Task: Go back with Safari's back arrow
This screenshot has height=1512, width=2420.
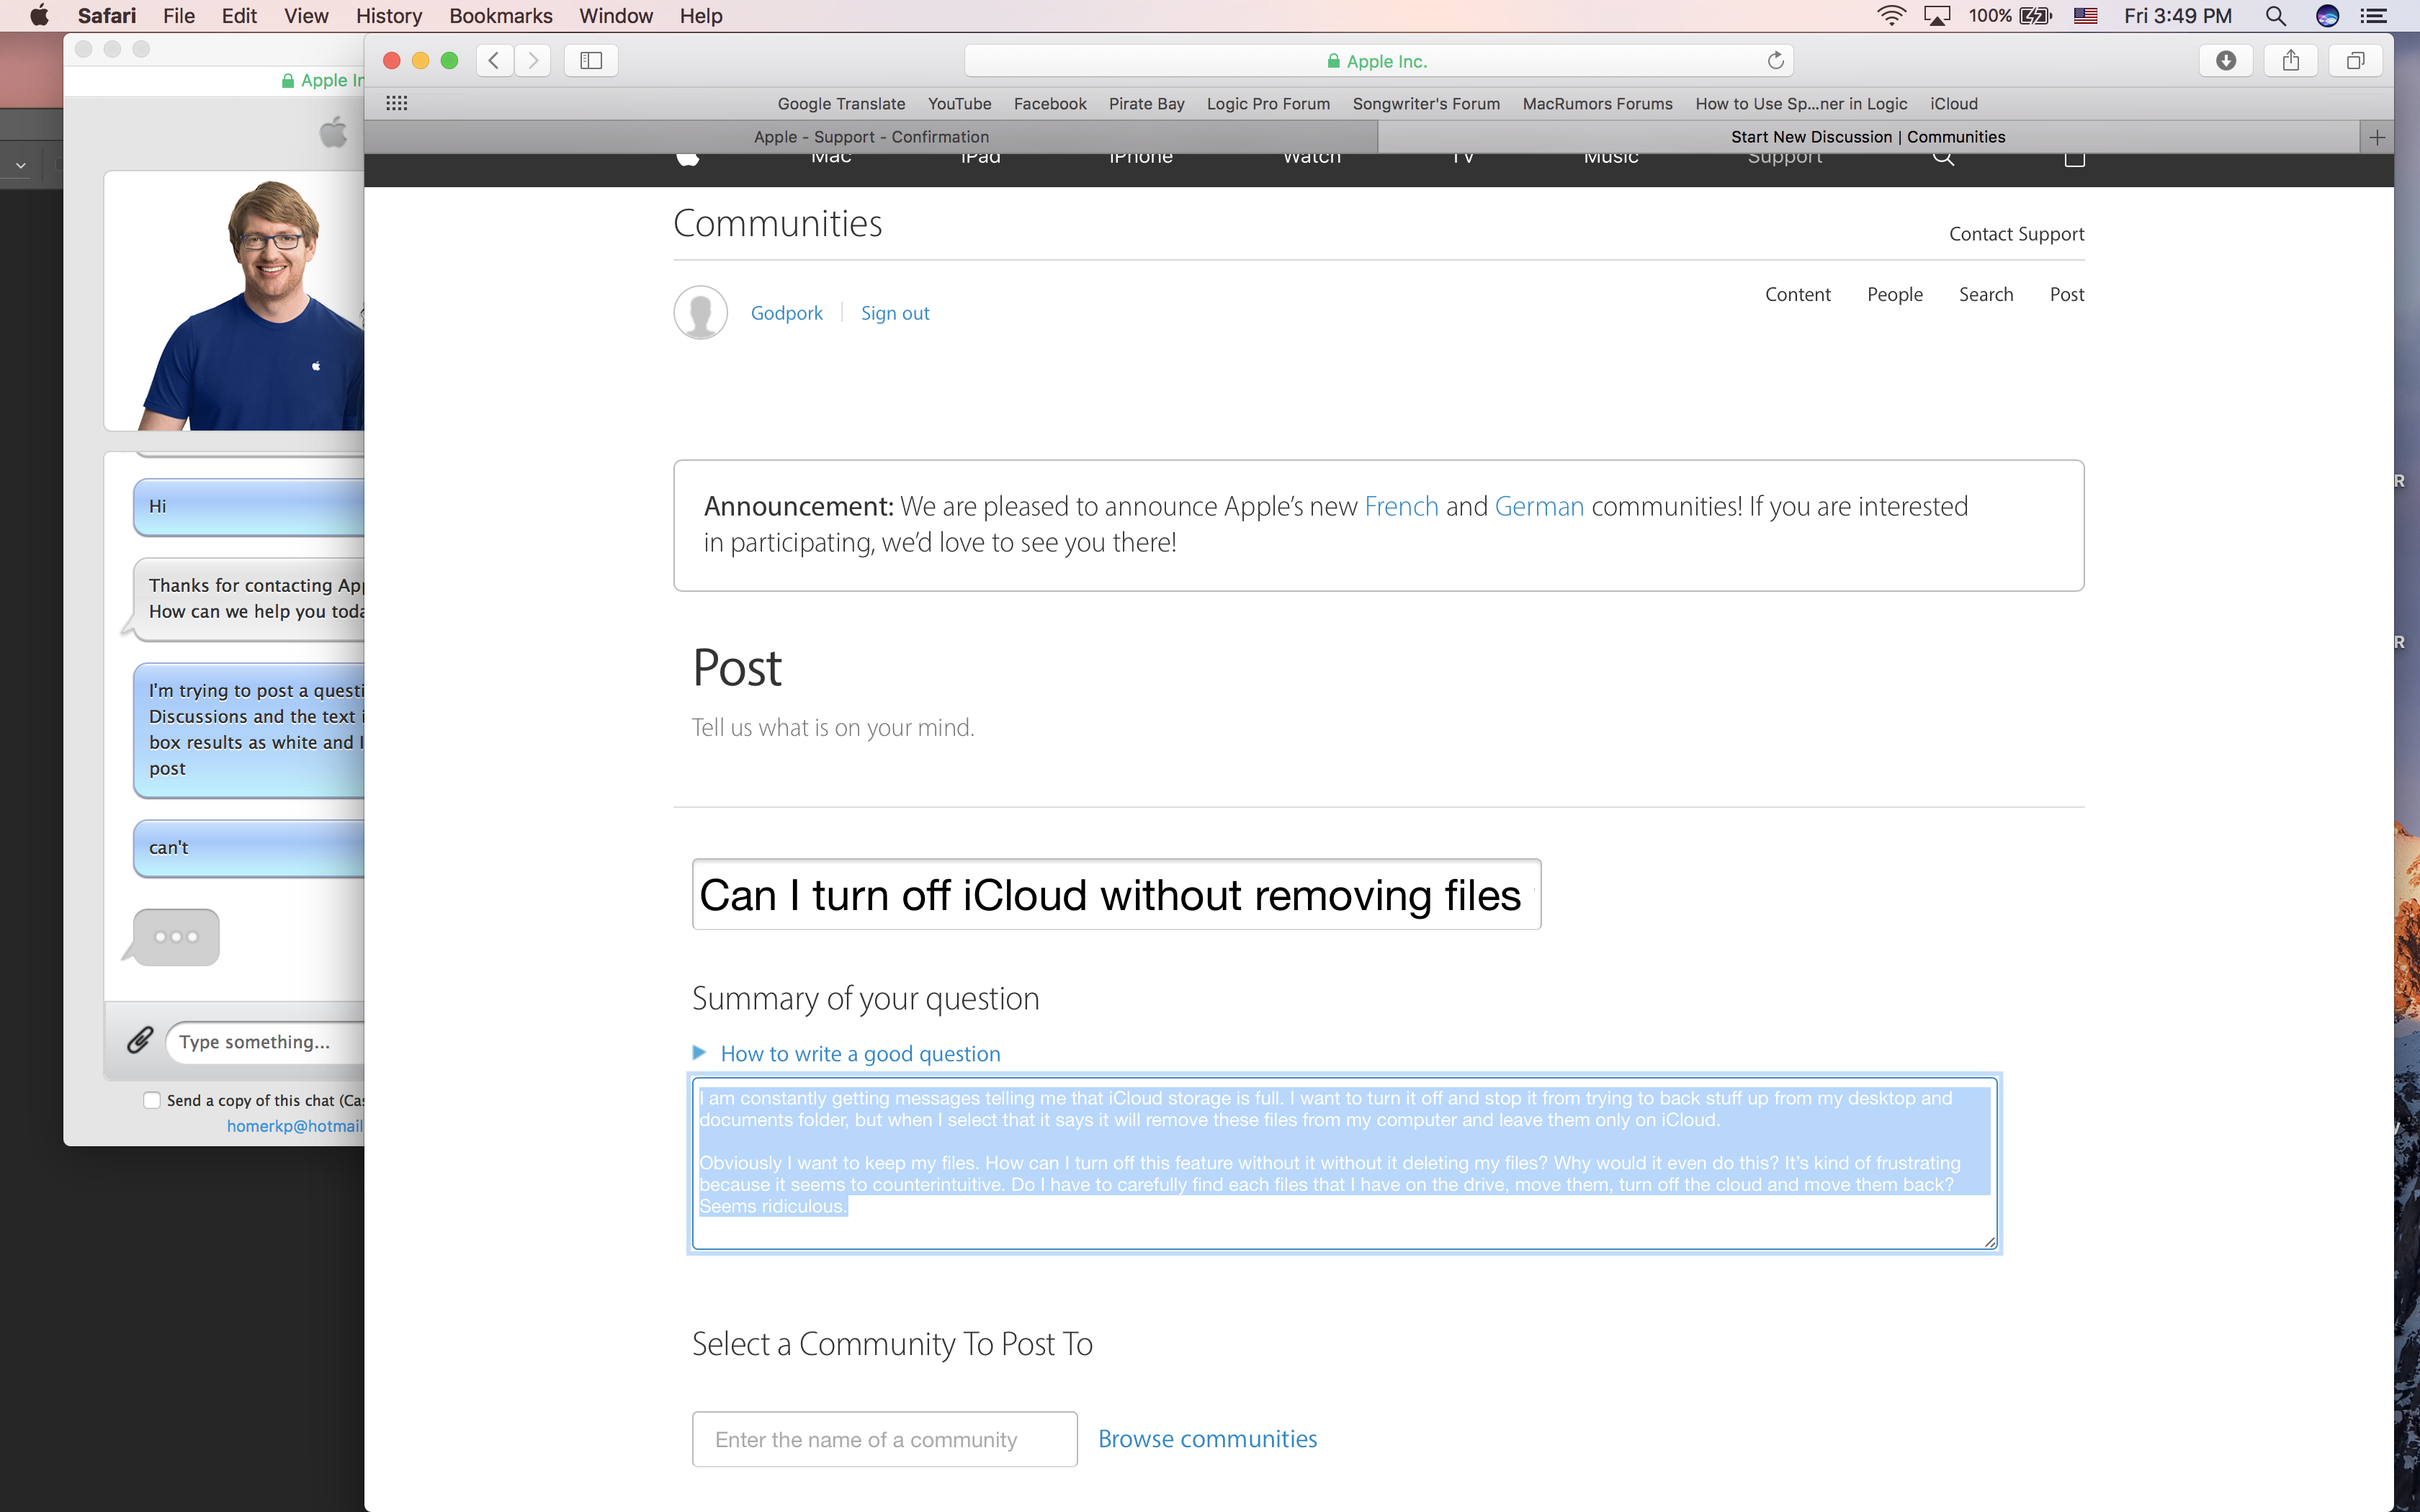Action: click(494, 60)
